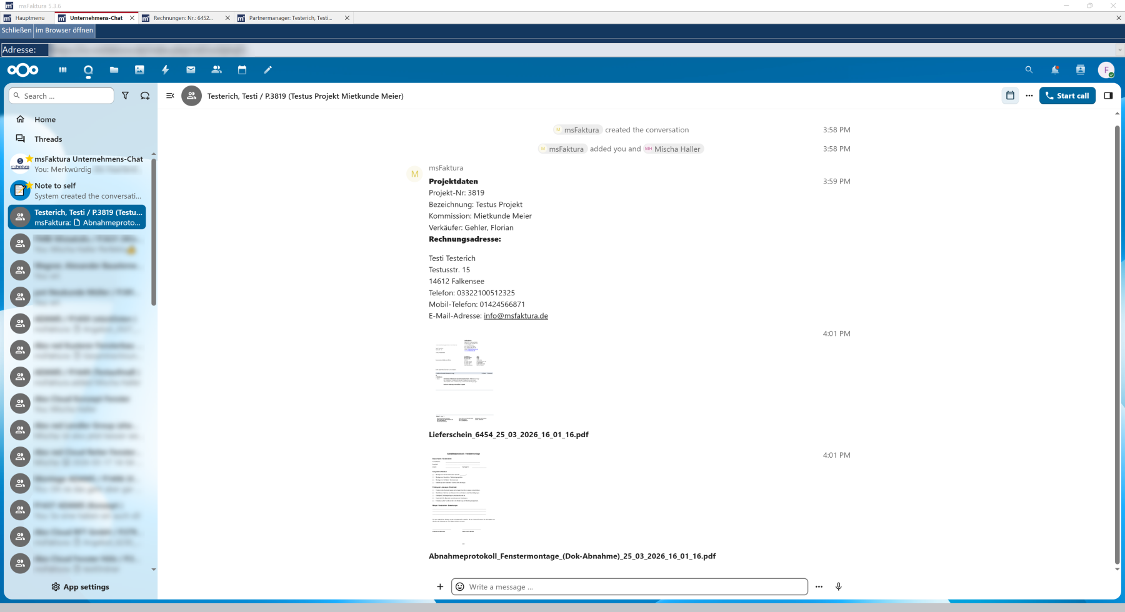
Task: Open the Activity lightning bolt icon
Action: 165,70
